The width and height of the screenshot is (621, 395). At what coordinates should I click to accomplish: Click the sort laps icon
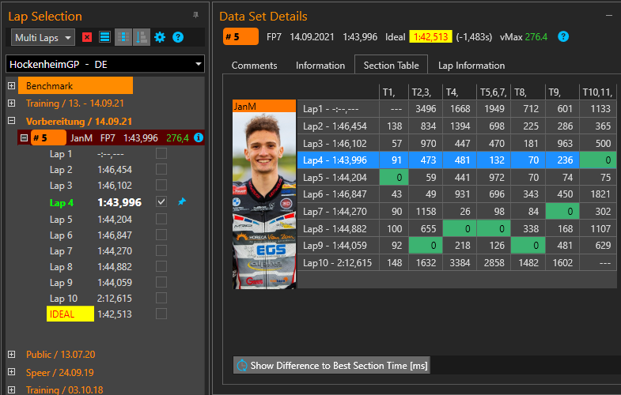[141, 37]
